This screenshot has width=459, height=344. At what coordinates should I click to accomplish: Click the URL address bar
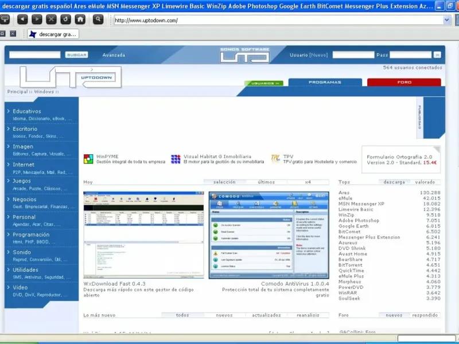coord(279,20)
